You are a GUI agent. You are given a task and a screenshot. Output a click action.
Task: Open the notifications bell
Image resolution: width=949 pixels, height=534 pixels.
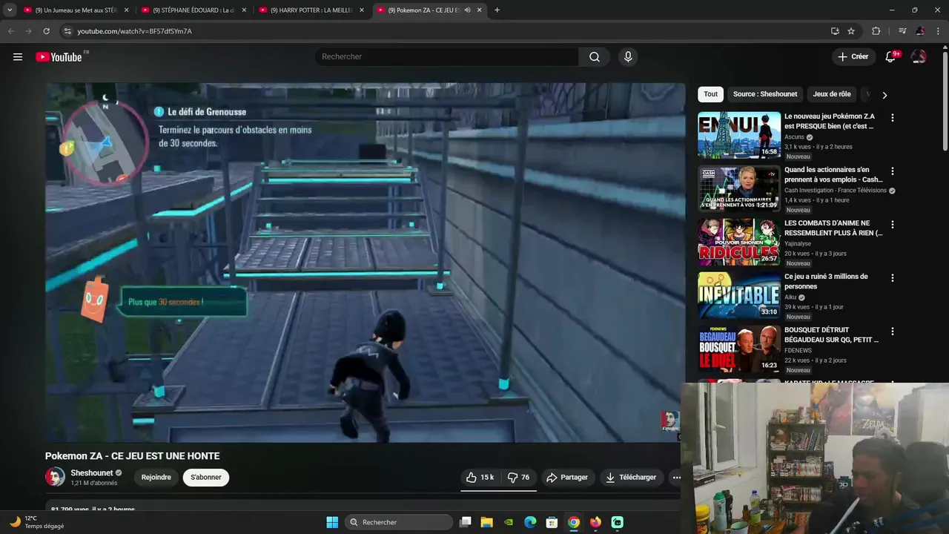(x=891, y=56)
